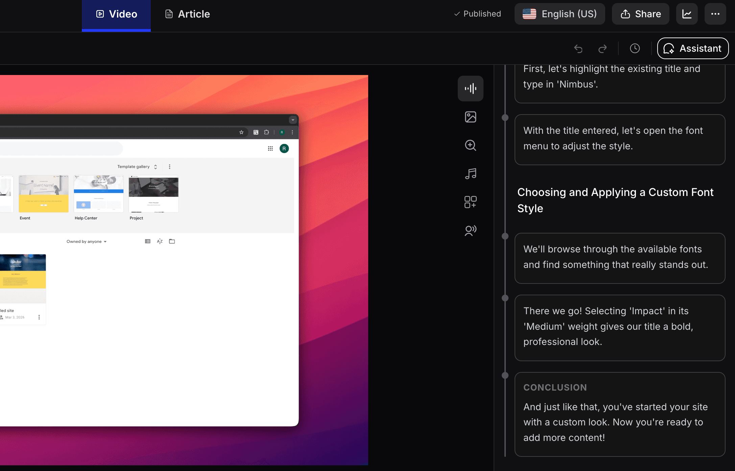This screenshot has height=471, width=735.
Task: Open version history clock icon
Action: pyautogui.click(x=635, y=48)
